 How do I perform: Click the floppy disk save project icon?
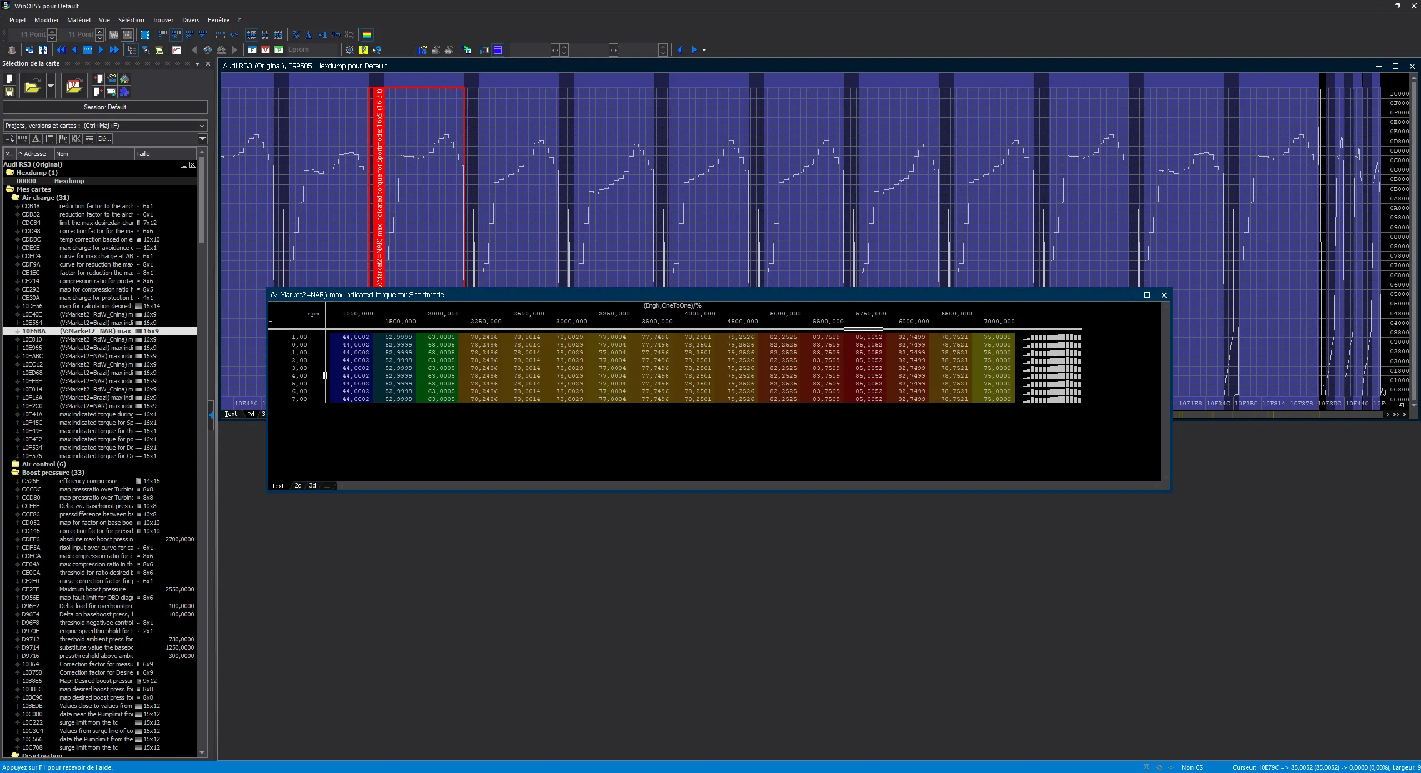pyautogui.click(x=9, y=92)
